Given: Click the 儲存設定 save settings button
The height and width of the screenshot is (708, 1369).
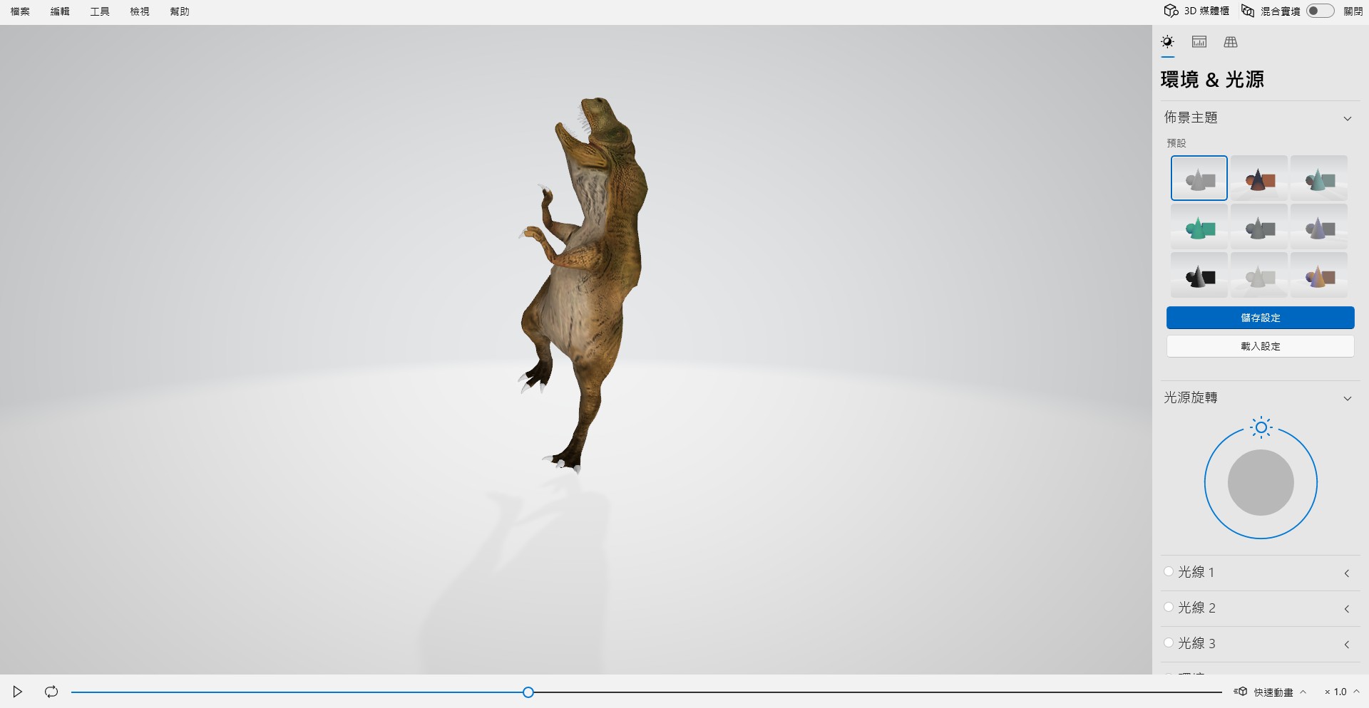Looking at the screenshot, I should click(1260, 318).
